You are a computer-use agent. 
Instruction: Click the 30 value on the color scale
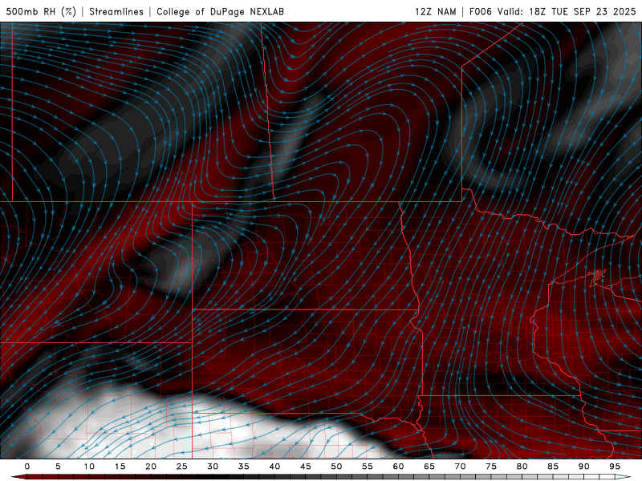(213, 467)
